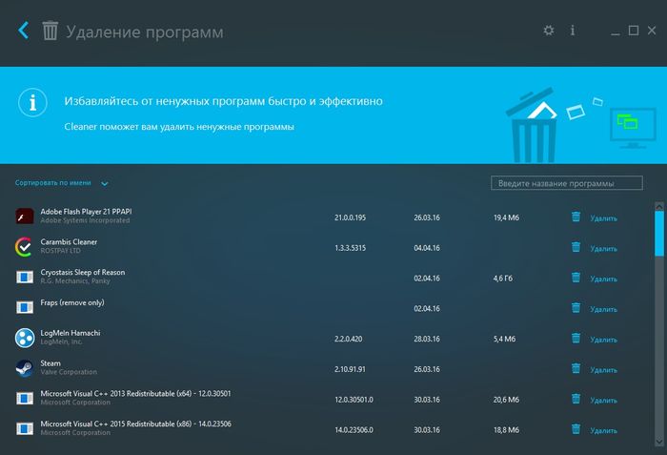The image size is (667, 455).
Task: Click the trash icon in the Carambis Cleaner row
Action: point(576,247)
